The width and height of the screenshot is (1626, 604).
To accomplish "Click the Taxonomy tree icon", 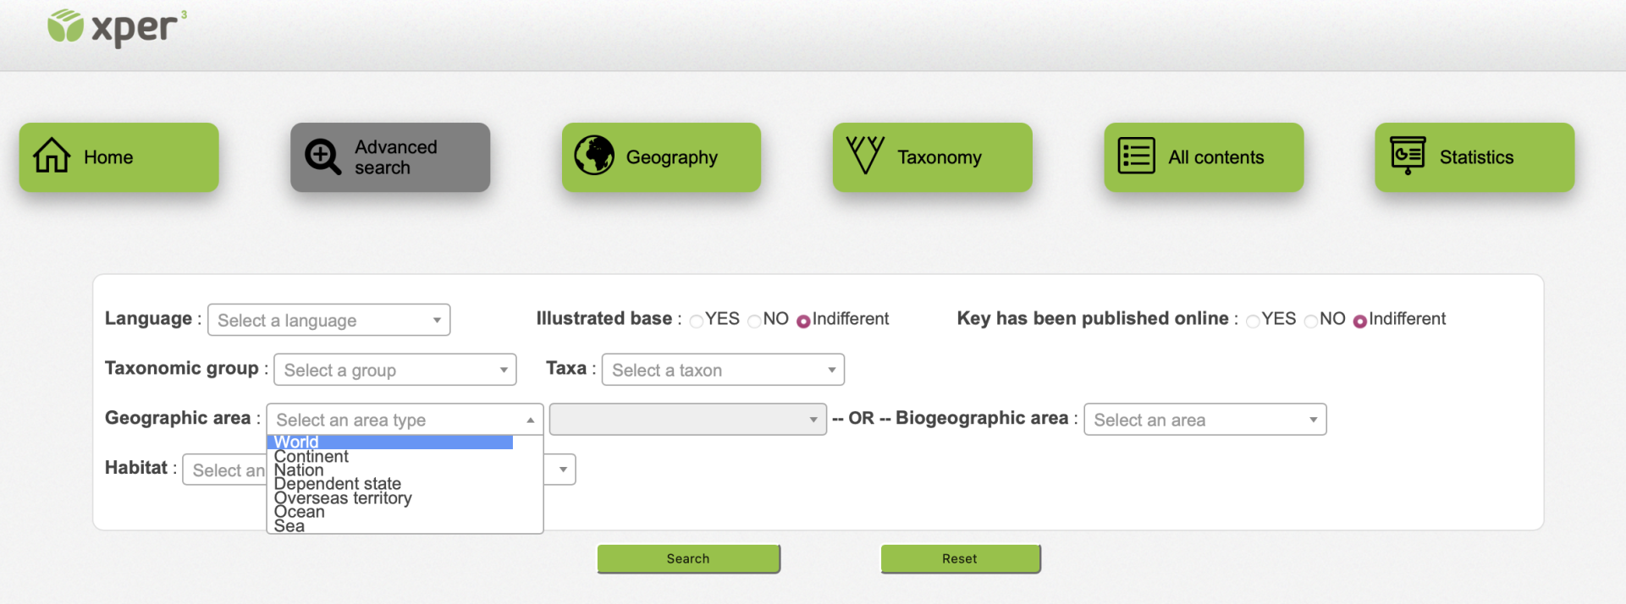I will [865, 156].
